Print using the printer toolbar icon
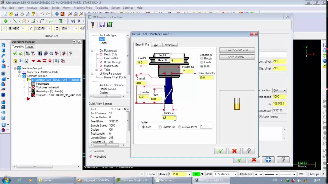328x184 pixels. coord(22,14)
